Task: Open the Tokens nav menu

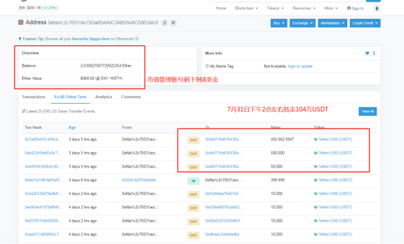Action: (x=275, y=8)
